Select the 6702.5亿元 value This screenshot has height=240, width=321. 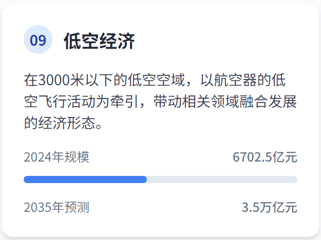pos(265,157)
